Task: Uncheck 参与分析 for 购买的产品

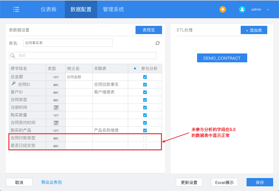Action: pyautogui.click(x=145, y=130)
